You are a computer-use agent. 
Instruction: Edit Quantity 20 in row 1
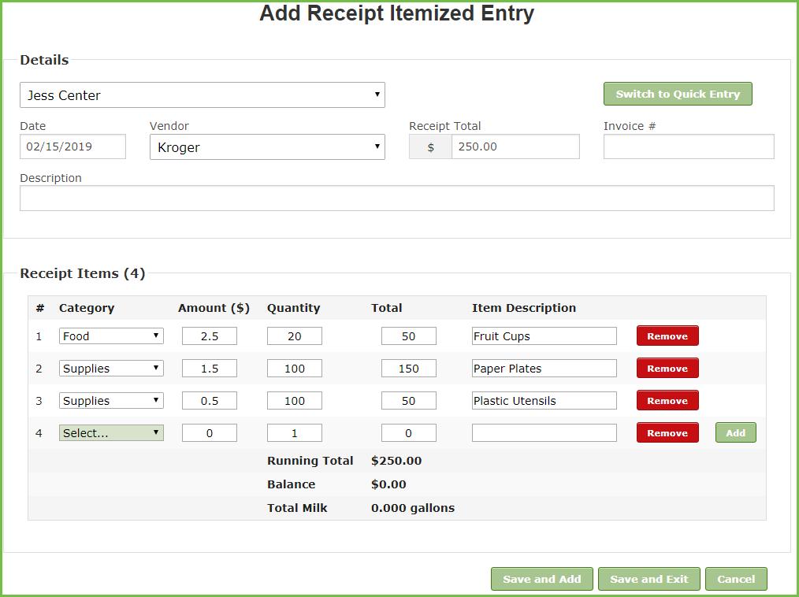[295, 336]
